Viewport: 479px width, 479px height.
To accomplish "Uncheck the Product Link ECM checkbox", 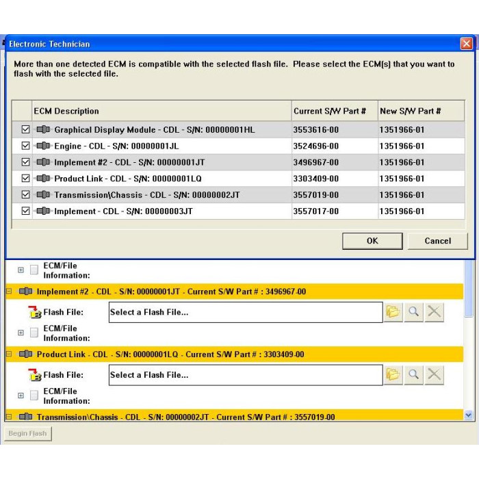I will click(26, 179).
